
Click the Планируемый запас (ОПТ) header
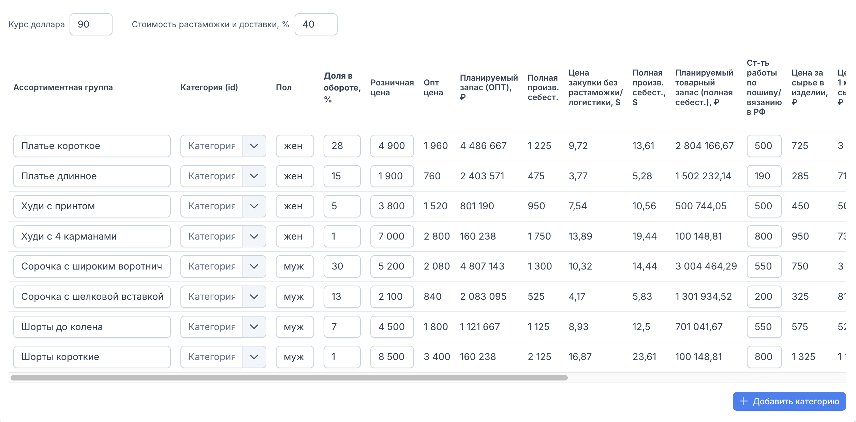[x=489, y=87]
